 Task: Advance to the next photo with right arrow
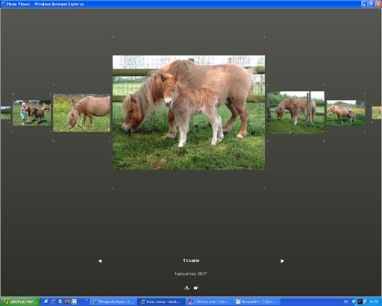point(282,261)
